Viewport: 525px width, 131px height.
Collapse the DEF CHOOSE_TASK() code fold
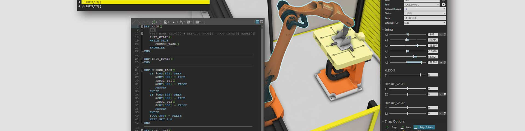[x=142, y=70]
